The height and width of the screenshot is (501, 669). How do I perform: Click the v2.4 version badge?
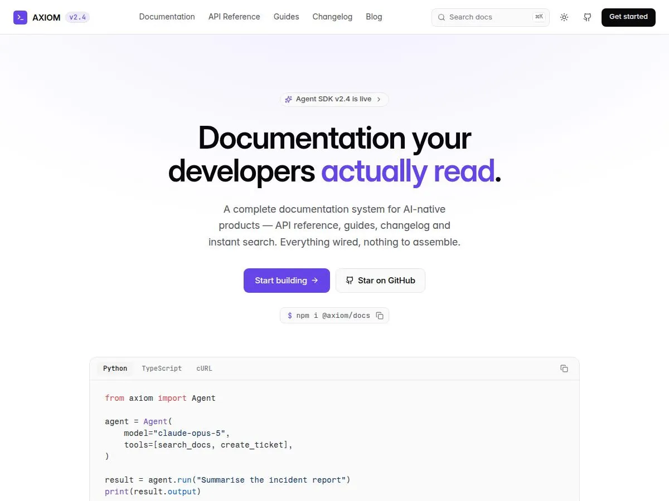pos(77,17)
